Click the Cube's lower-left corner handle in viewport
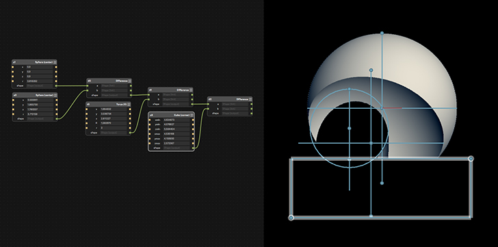Image resolution: width=498 pixels, height=247 pixels. tap(291, 218)
